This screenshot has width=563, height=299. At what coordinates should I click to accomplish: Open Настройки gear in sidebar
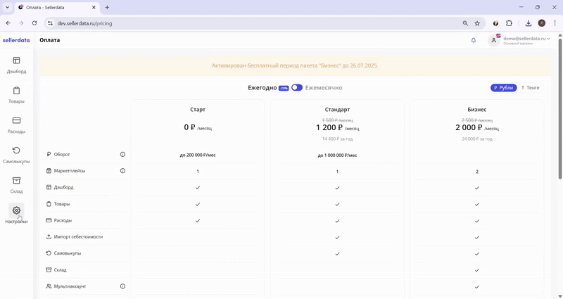[x=16, y=214]
